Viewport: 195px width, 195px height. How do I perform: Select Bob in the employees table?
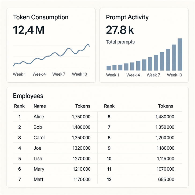click(38, 127)
